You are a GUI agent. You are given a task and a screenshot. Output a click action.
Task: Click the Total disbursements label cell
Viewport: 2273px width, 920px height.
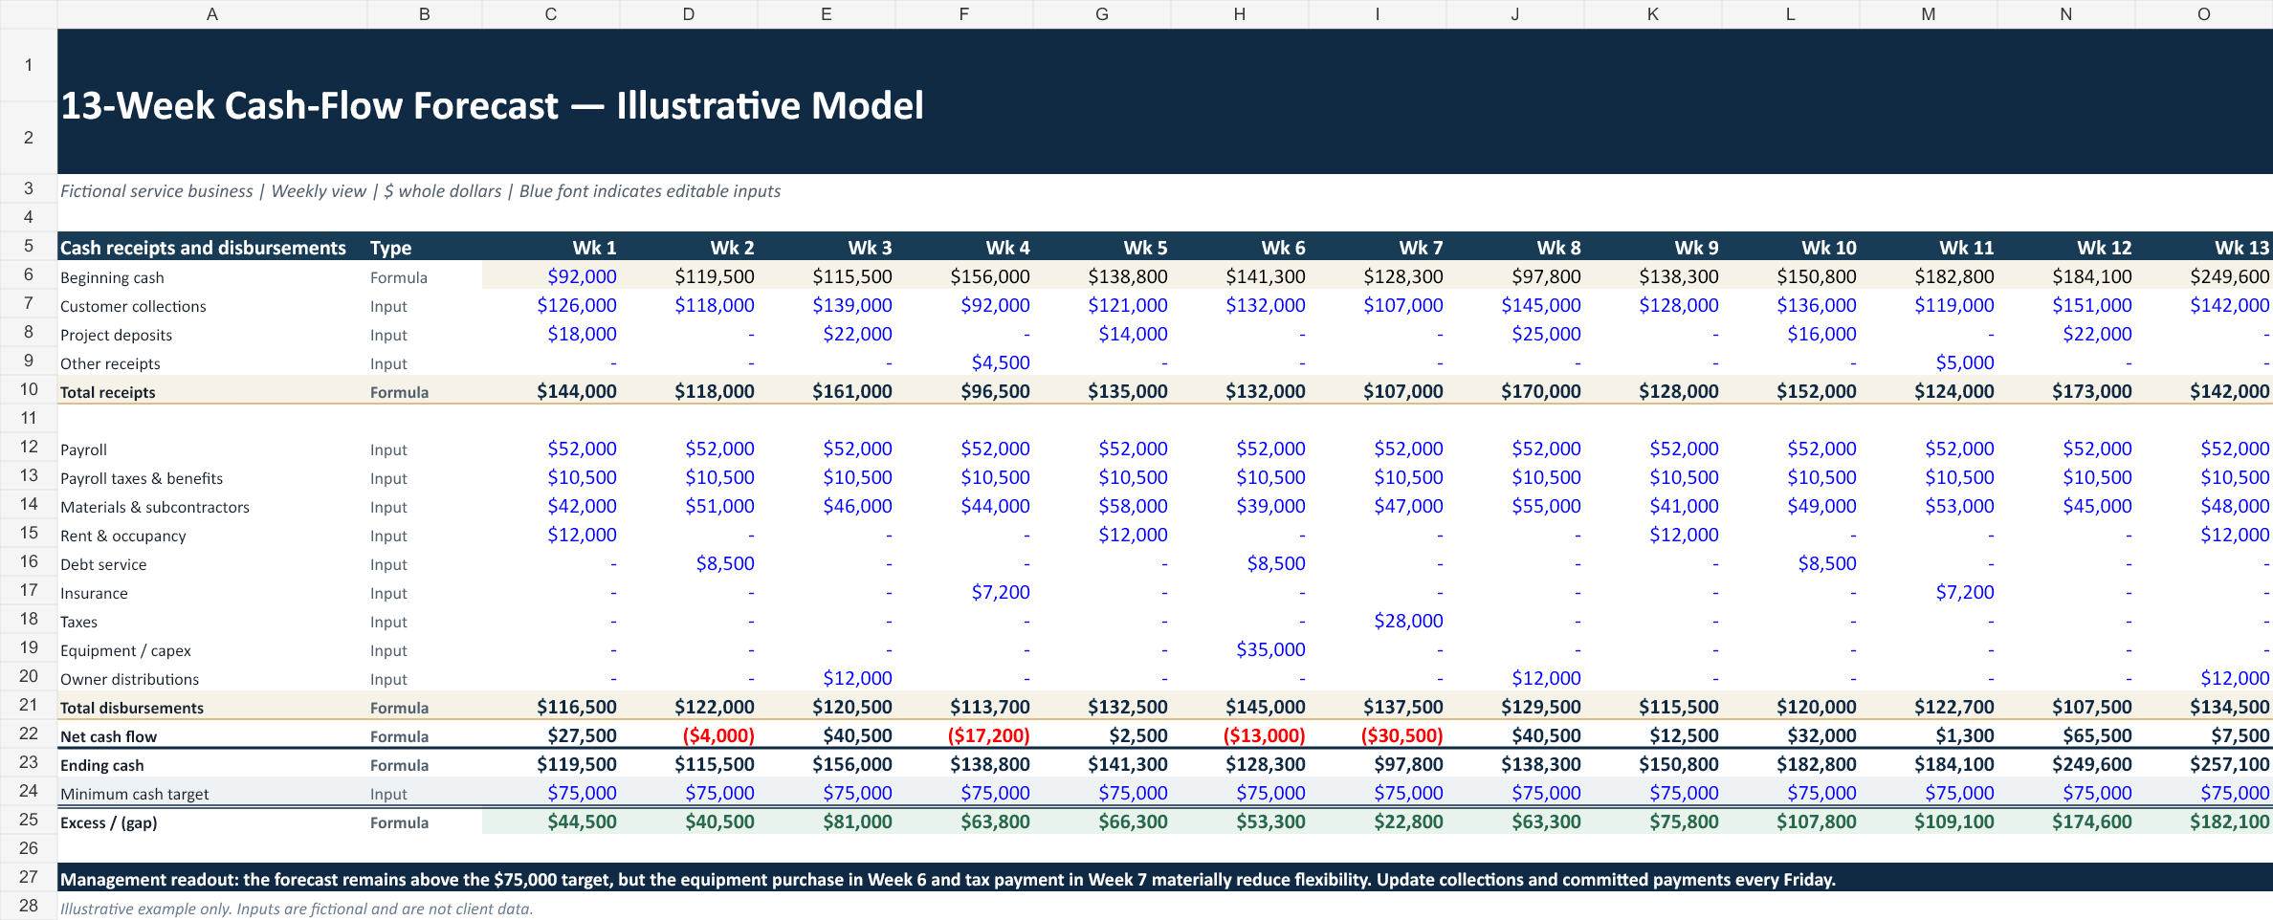coord(212,707)
